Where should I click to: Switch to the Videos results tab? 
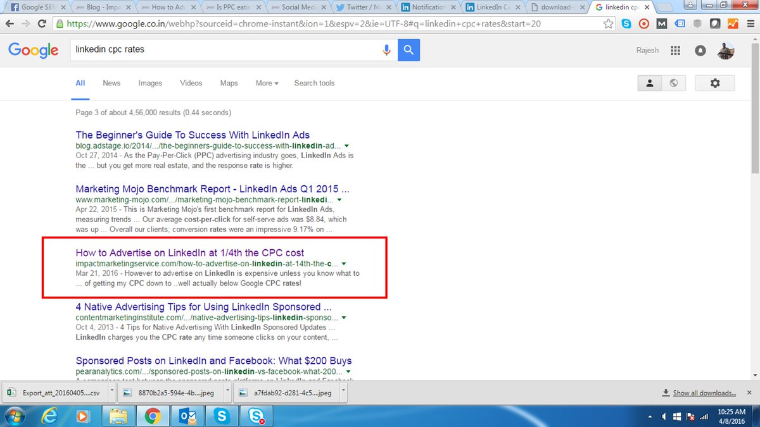tap(191, 83)
